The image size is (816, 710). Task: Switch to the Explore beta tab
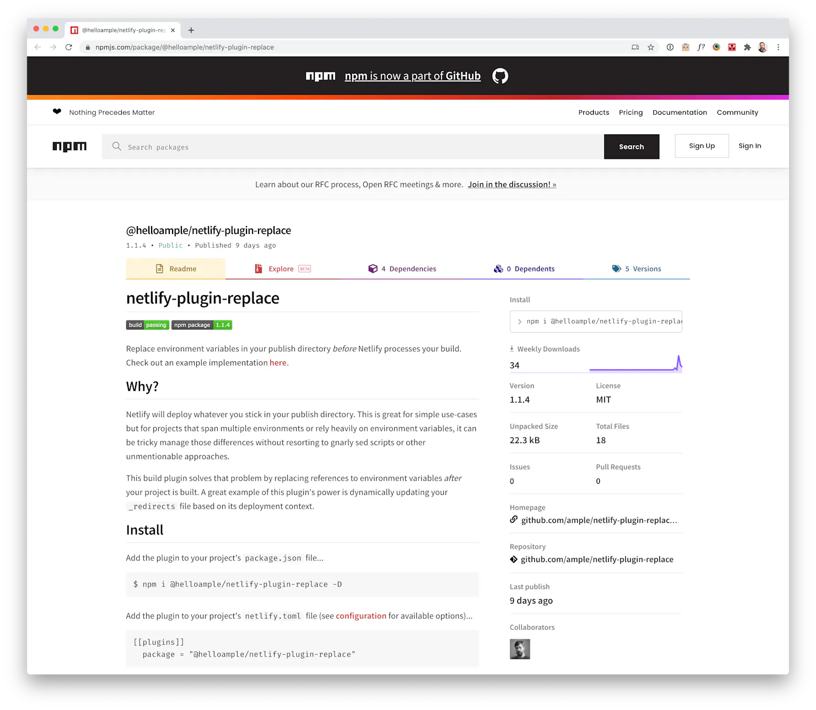283,269
